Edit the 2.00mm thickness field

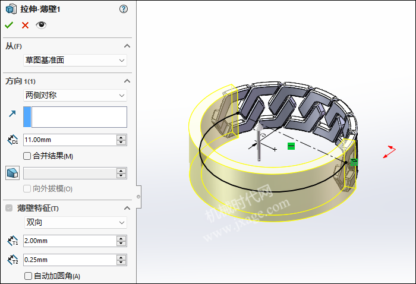(70, 241)
